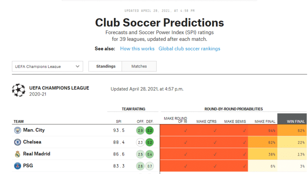Click the Real Madrid crest icon
The width and height of the screenshot is (308, 174).
pyautogui.click(x=18, y=154)
